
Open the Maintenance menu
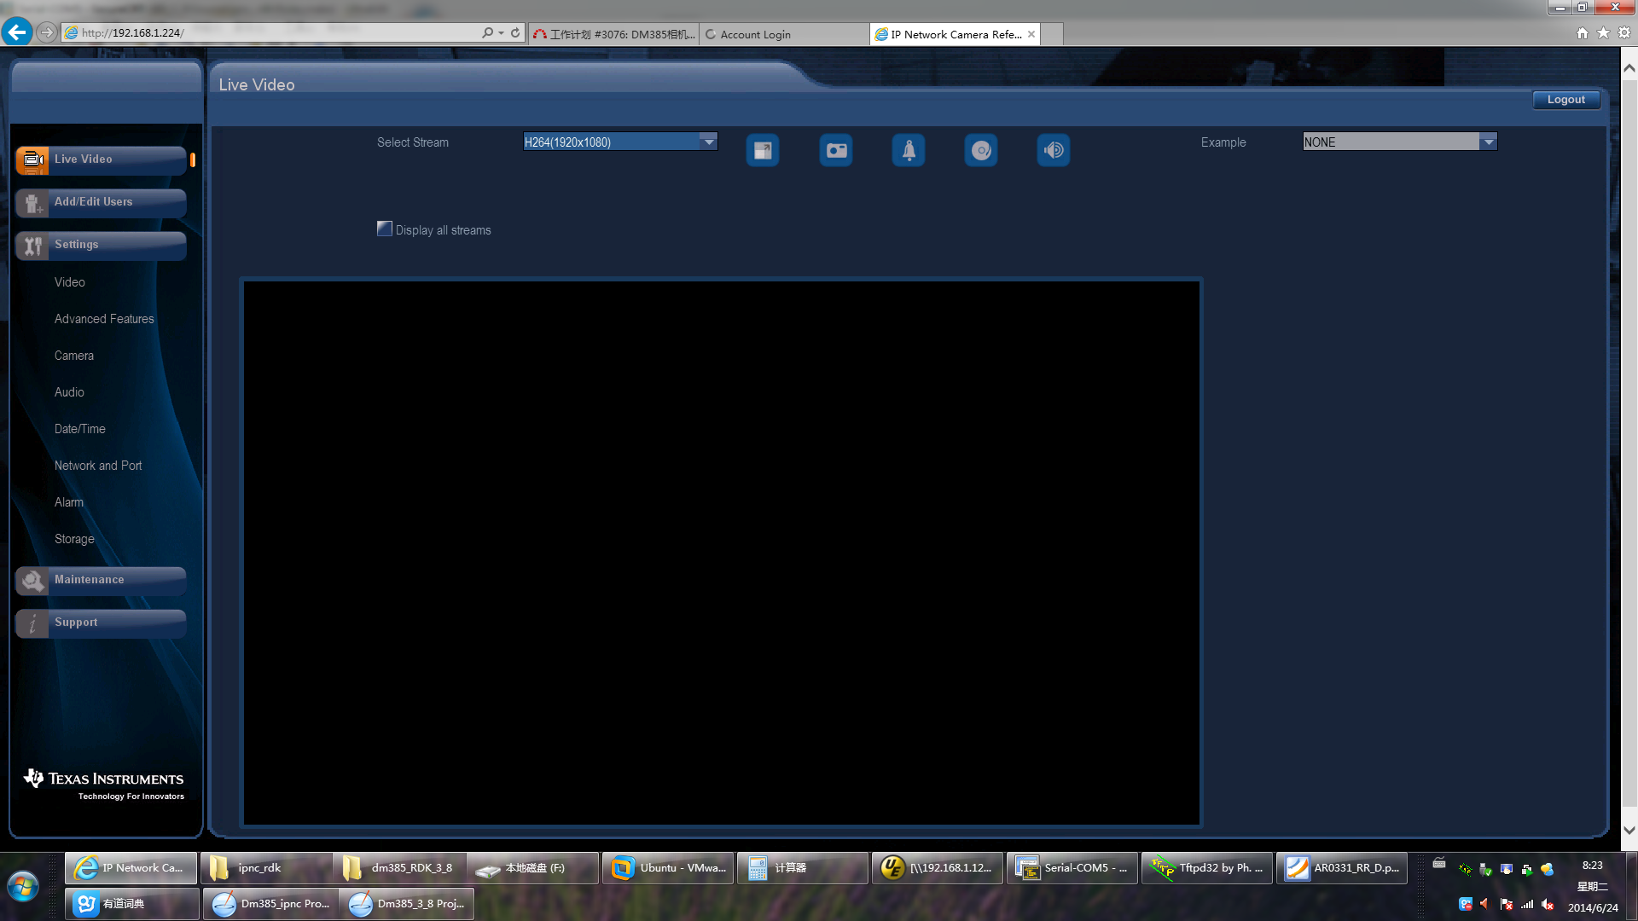click(101, 580)
